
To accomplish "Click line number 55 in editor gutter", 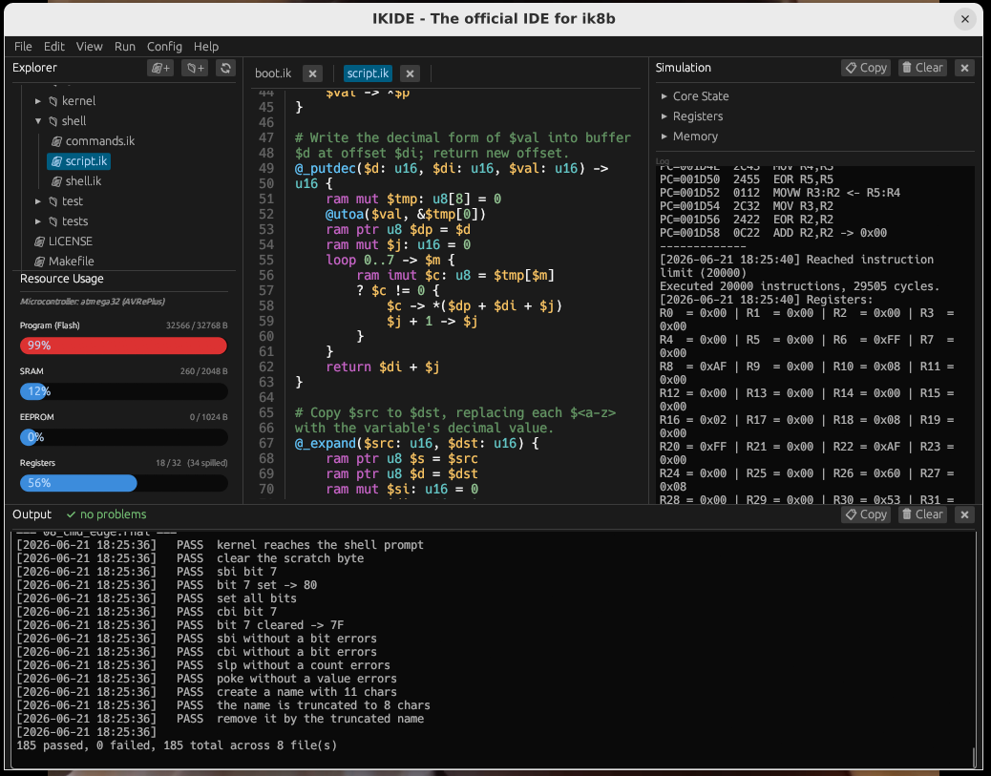I will pos(266,261).
